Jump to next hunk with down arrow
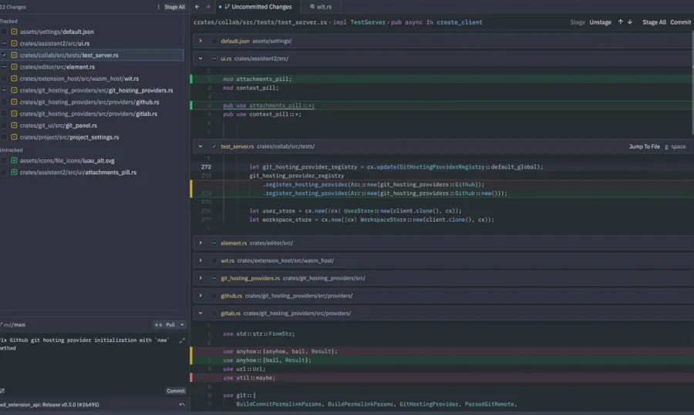 tap(630, 22)
